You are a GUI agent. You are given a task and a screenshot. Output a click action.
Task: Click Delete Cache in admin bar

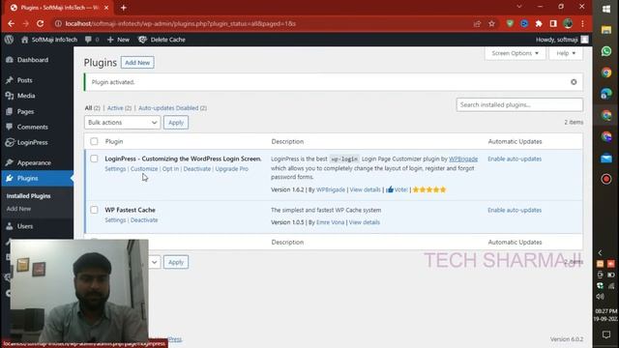point(162,40)
